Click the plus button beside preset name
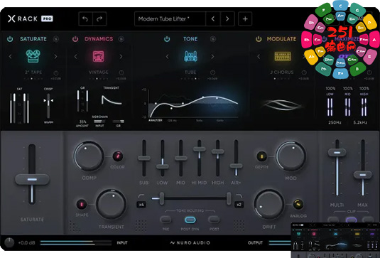380x258 pixels. point(245,18)
